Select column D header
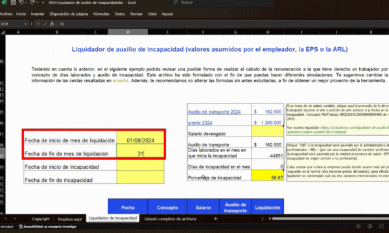 tap(128, 32)
